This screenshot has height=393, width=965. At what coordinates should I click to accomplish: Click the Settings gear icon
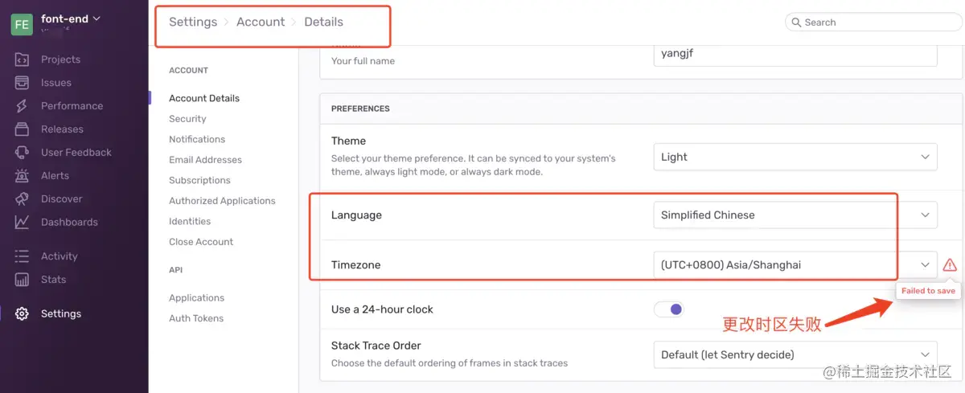[23, 314]
